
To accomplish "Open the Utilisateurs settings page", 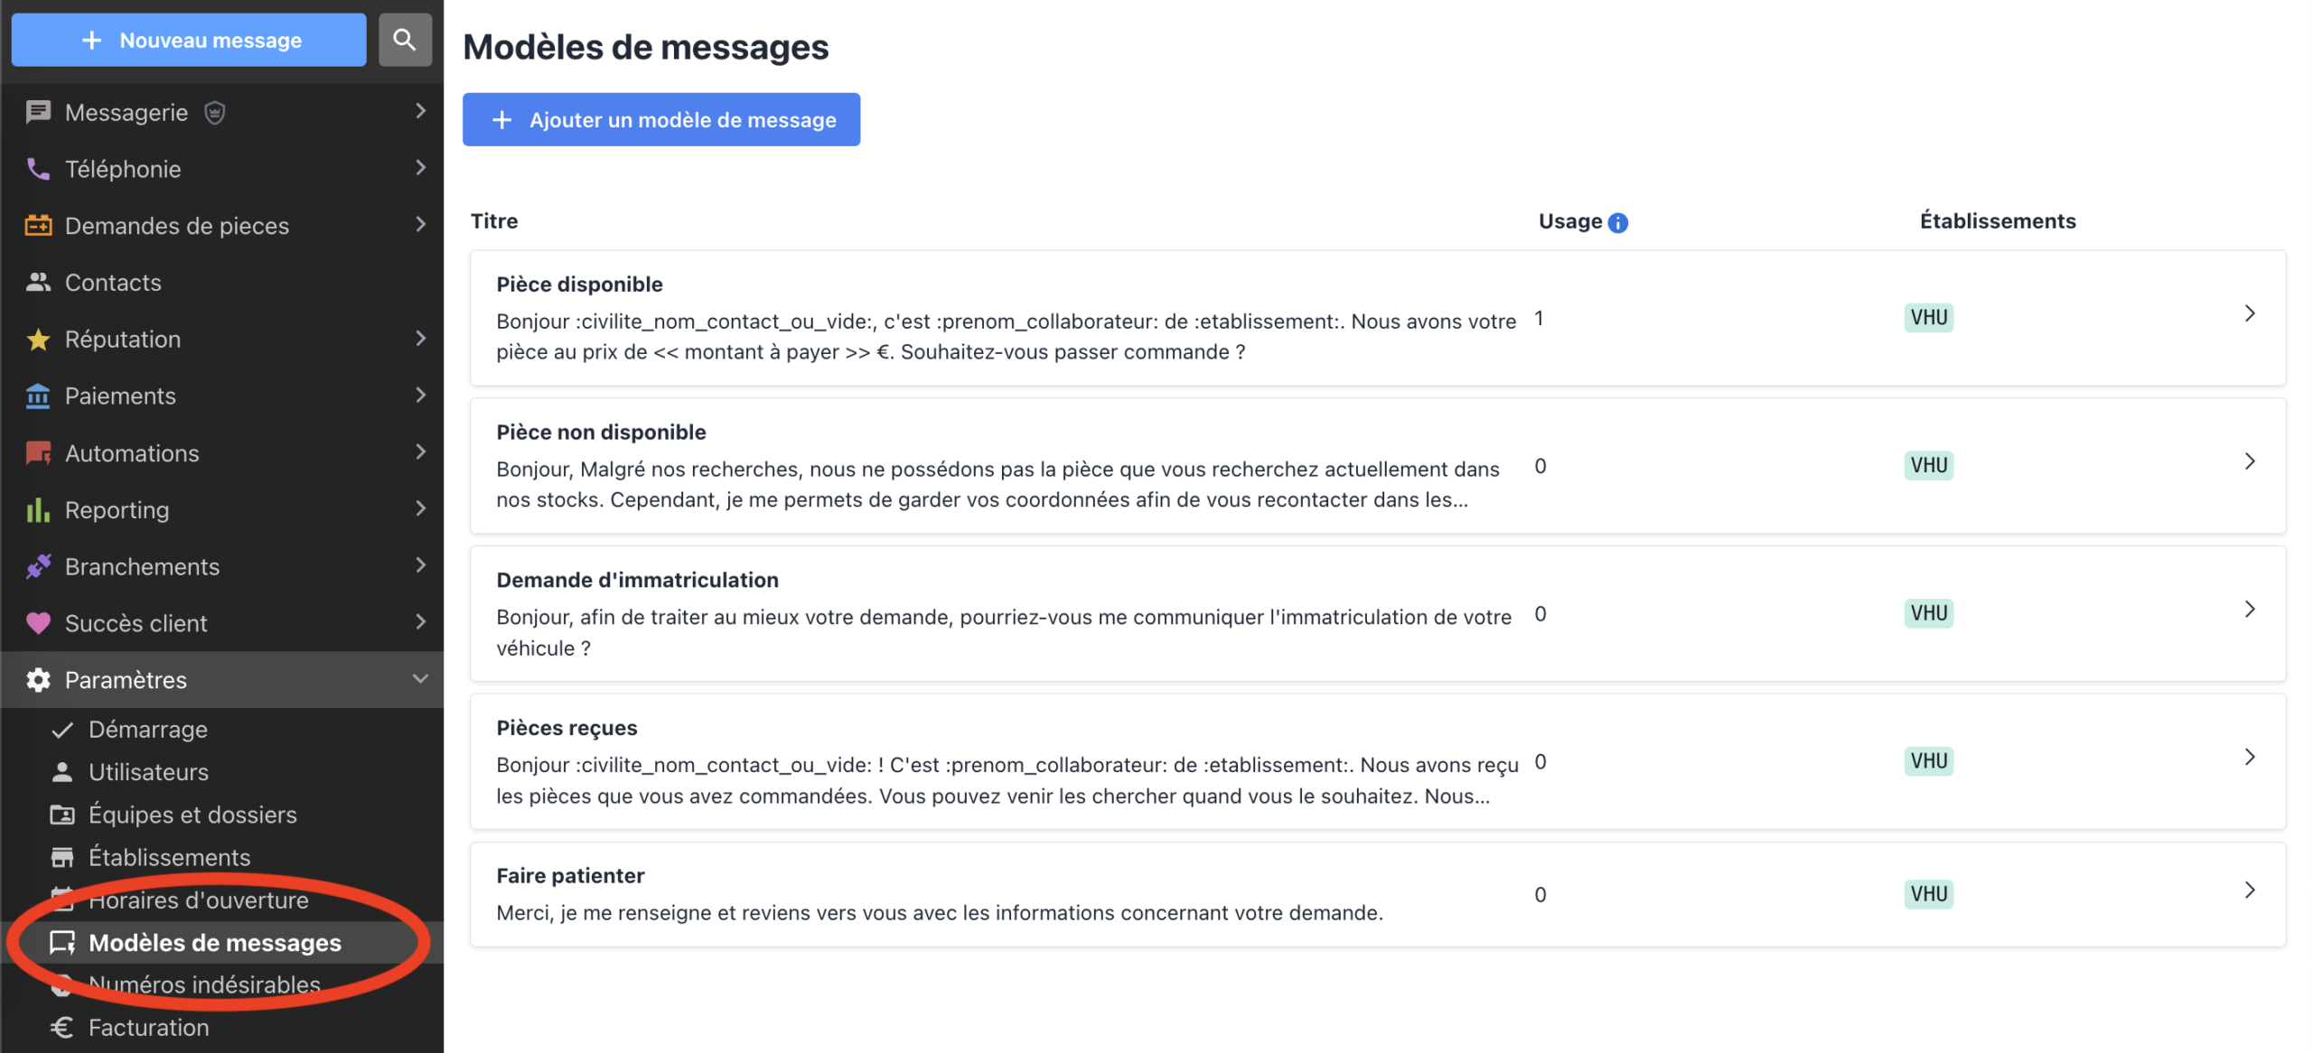I will coord(148,772).
